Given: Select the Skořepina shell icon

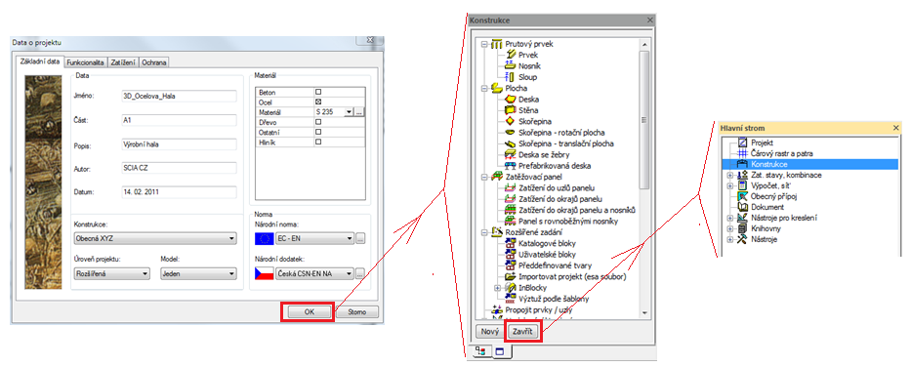Looking at the screenshot, I should pos(511,121).
